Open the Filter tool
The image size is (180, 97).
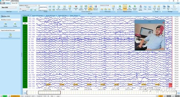click(x=145, y=8)
